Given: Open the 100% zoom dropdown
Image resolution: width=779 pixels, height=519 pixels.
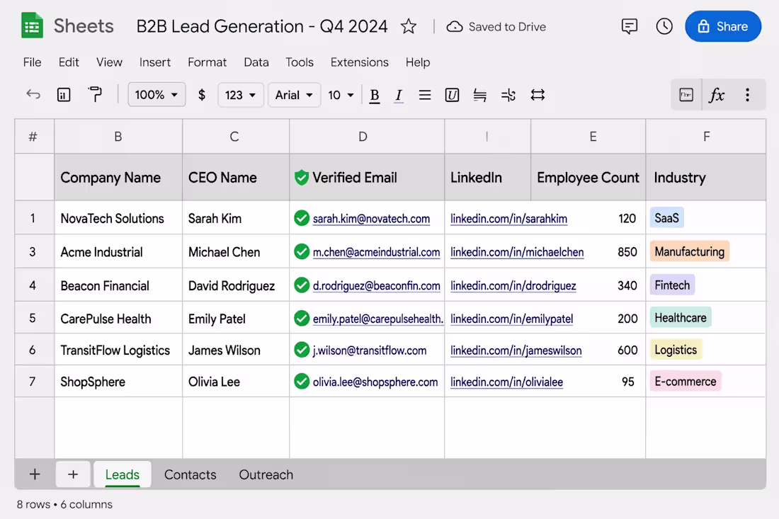Looking at the screenshot, I should pyautogui.click(x=157, y=94).
